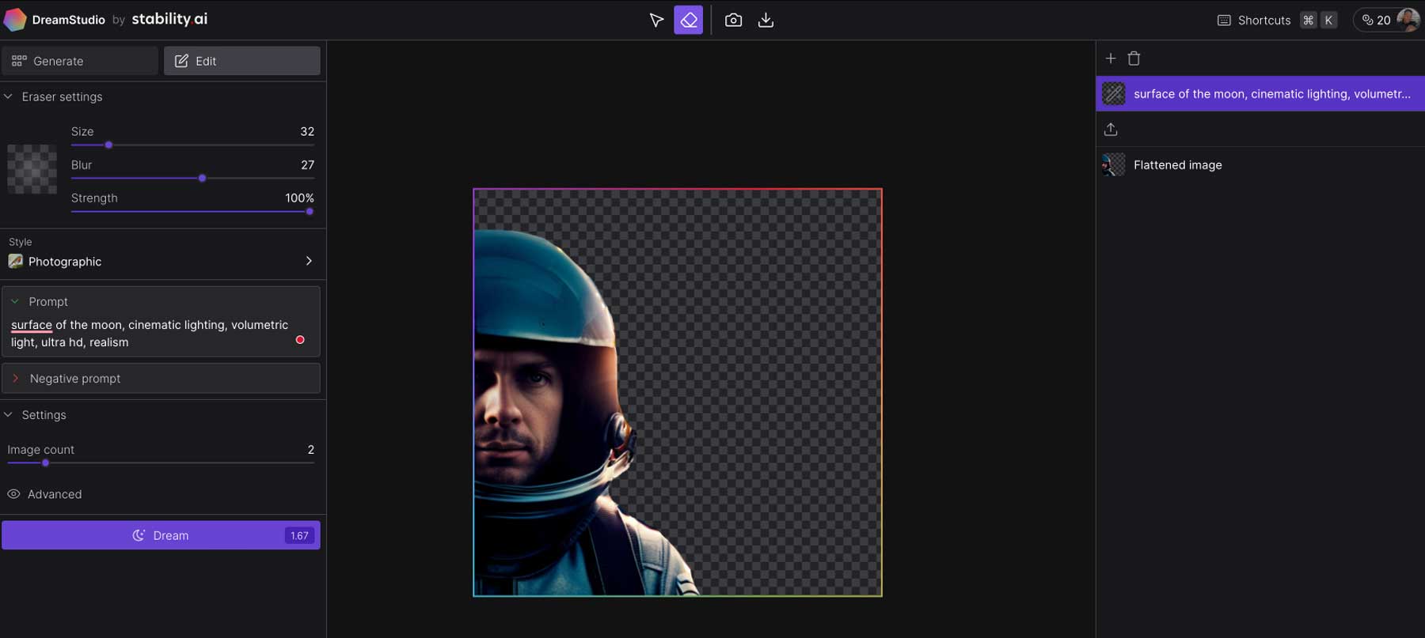Toggle Advanced settings eye icon
The image size is (1425, 638).
[x=13, y=494]
